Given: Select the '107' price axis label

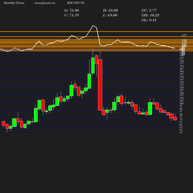Looking at the screenshot, I should [x=182, y=101].
